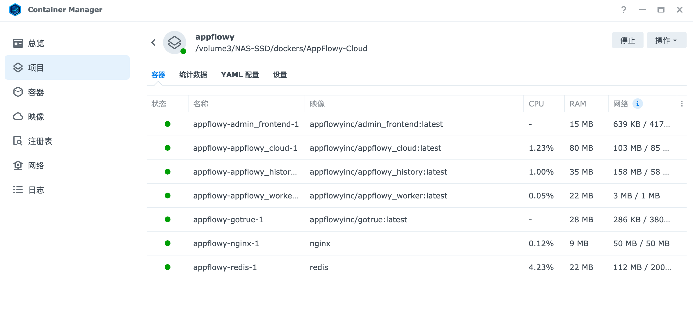
Task: Switch to the 设置 tab
Action: tap(280, 75)
